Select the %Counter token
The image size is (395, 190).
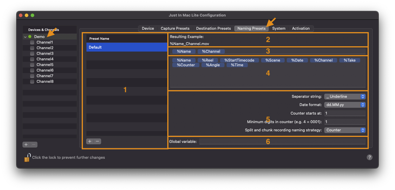point(186,65)
